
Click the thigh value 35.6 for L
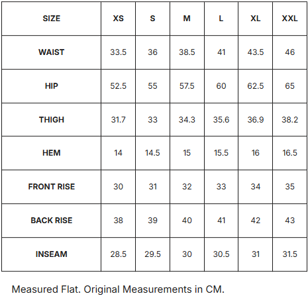click(x=221, y=120)
